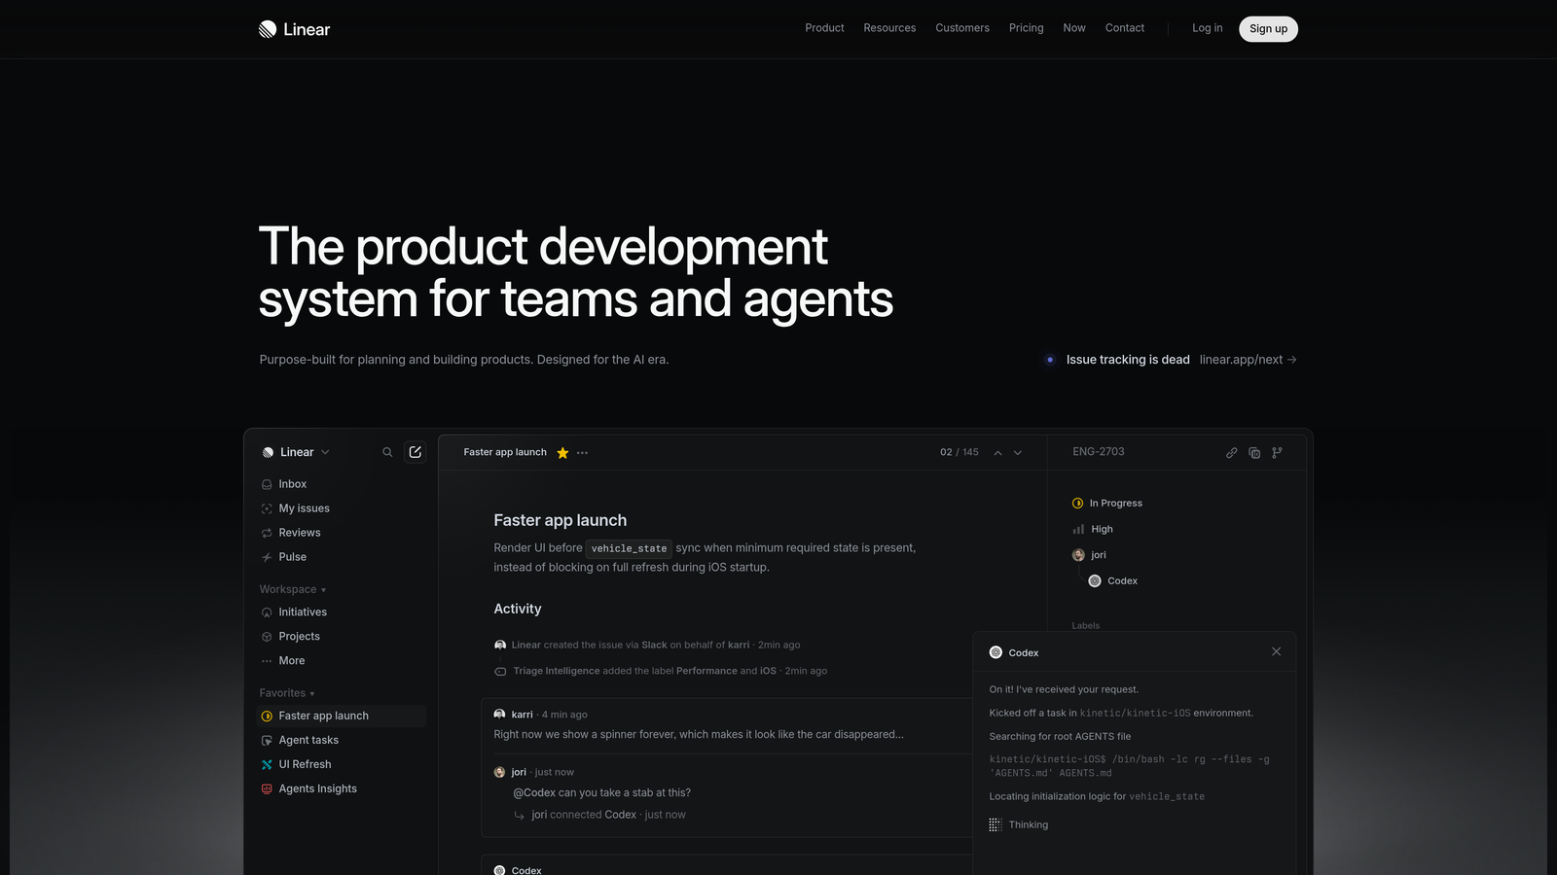The image size is (1557, 875).
Task: Open the Product menu in the navbar
Action: [x=824, y=28]
